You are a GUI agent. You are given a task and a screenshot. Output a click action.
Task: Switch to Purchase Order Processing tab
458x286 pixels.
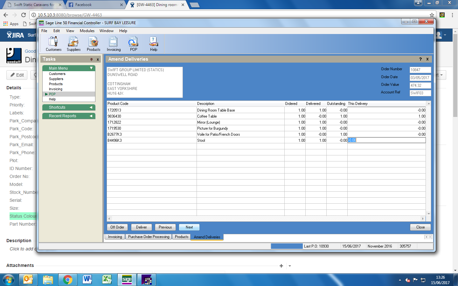149,237
